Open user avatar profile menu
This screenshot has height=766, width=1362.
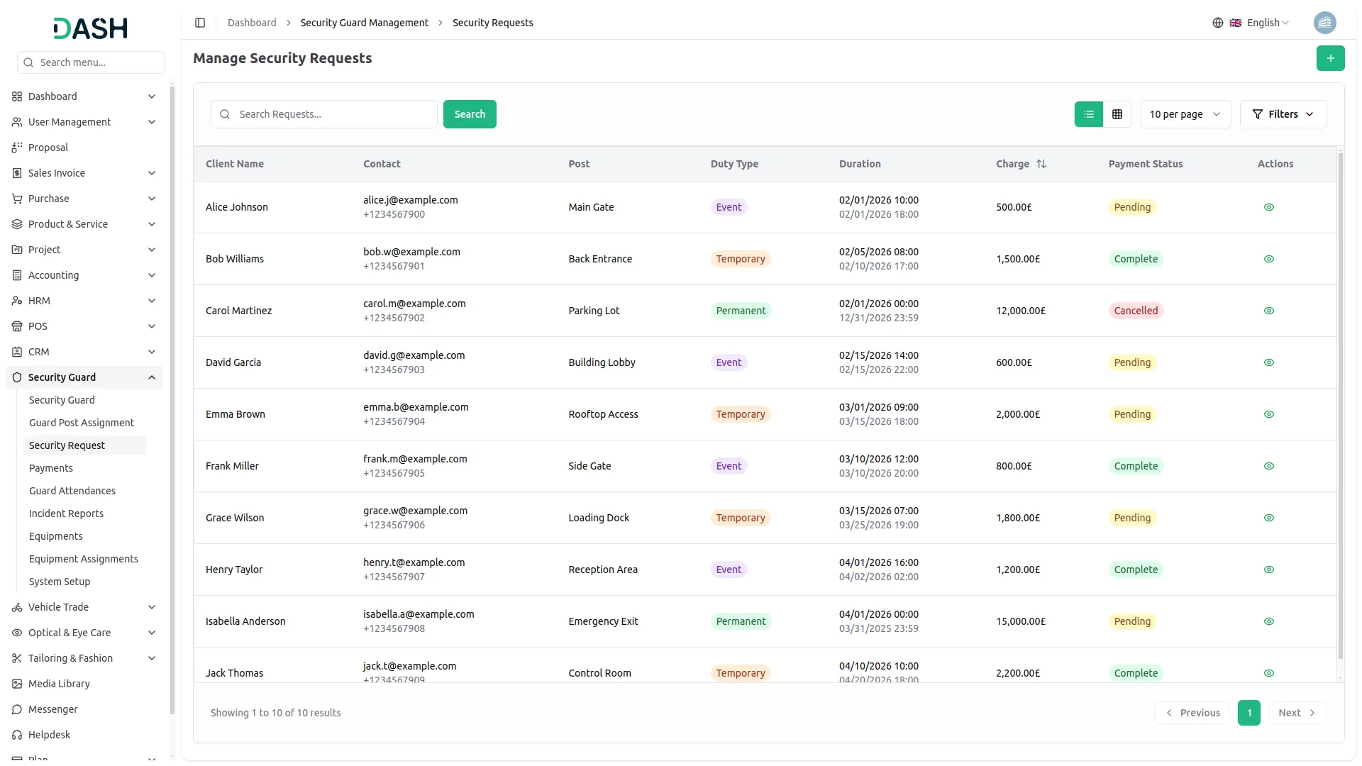[1324, 23]
